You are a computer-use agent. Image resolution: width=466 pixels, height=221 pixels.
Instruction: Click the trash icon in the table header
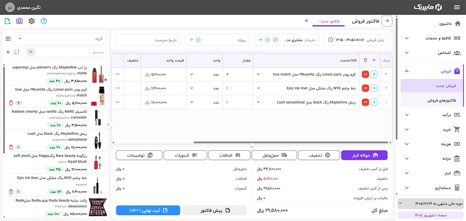coord(365,60)
